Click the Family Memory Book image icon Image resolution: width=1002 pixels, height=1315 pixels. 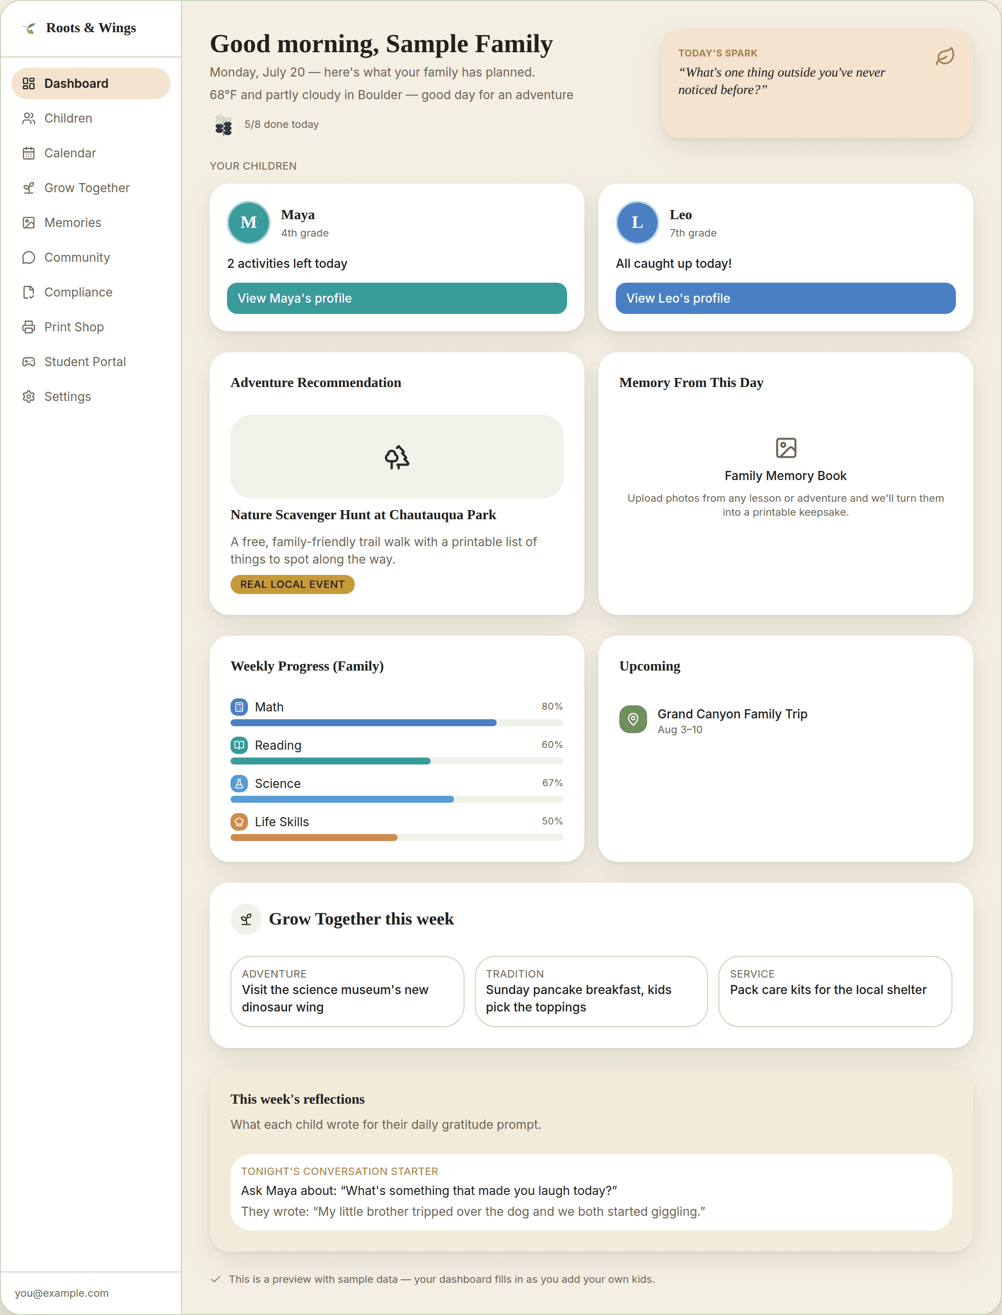[785, 448]
